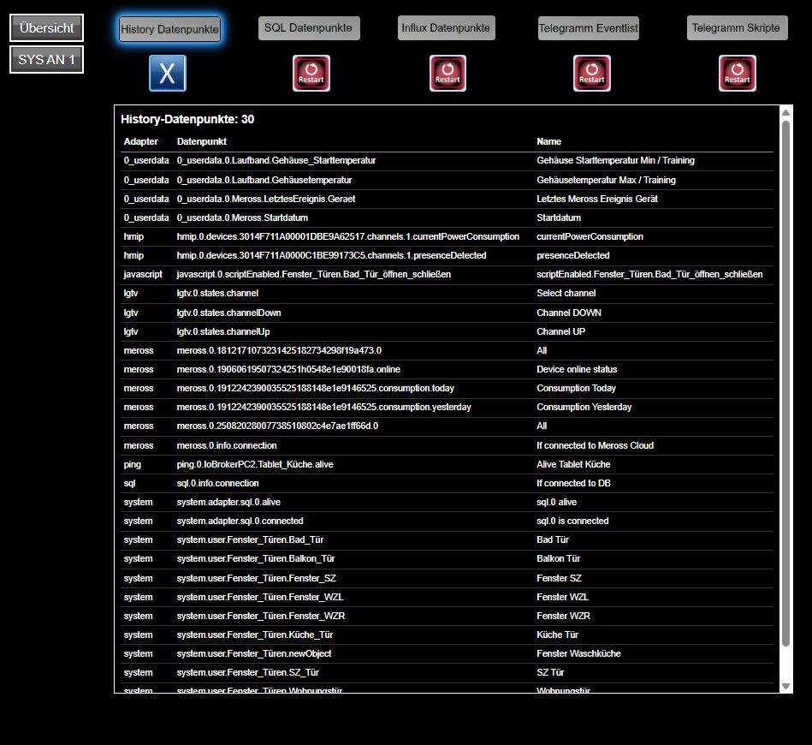This screenshot has width=812, height=745.
Task: Select system.adapter.sql.0.connected datapoint
Action: [240, 521]
